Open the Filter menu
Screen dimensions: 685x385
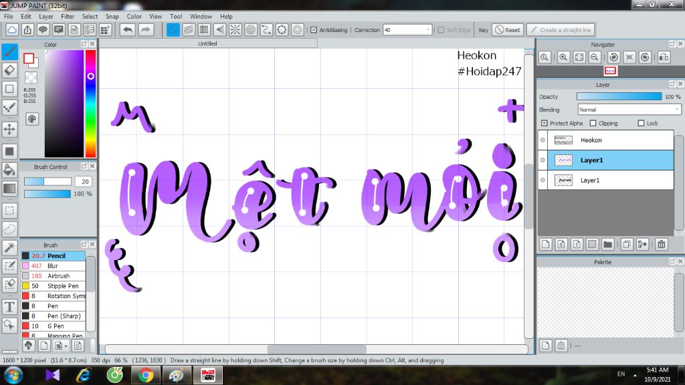[68, 17]
